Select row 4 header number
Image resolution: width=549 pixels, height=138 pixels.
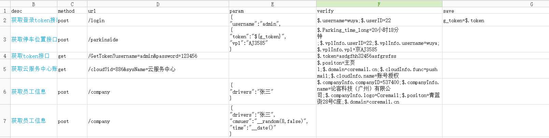click(x=5, y=56)
